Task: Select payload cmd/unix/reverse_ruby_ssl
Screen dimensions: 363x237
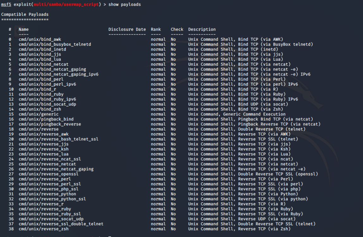Action: 50,214
